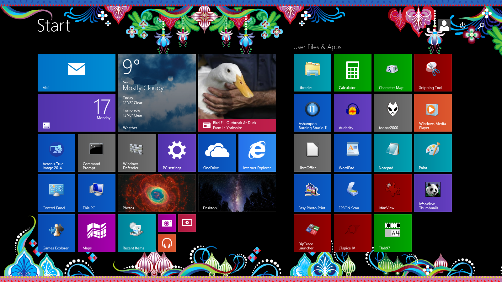Open the Control Panel tile

[56, 193]
